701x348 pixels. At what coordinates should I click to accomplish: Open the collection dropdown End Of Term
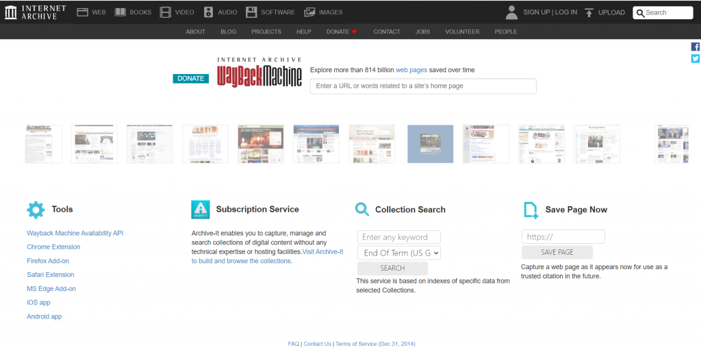[x=399, y=253]
